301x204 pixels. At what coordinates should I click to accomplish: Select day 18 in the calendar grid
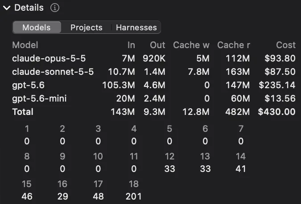[134, 184]
